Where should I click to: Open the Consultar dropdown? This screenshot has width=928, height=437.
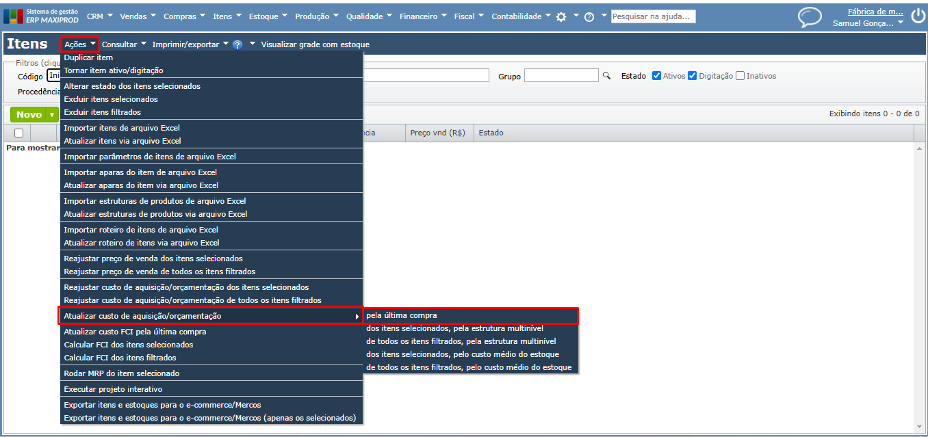pos(124,44)
